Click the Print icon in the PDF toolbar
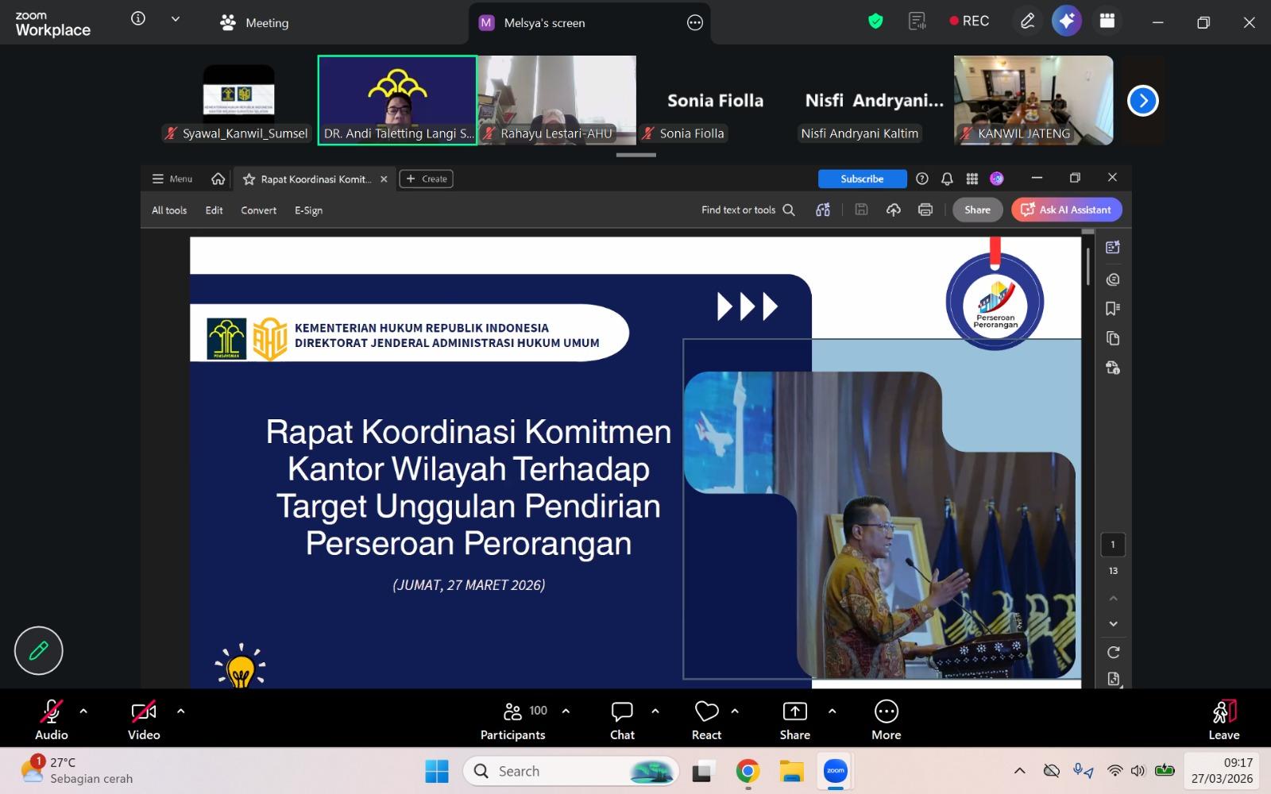This screenshot has width=1271, height=794. [925, 210]
